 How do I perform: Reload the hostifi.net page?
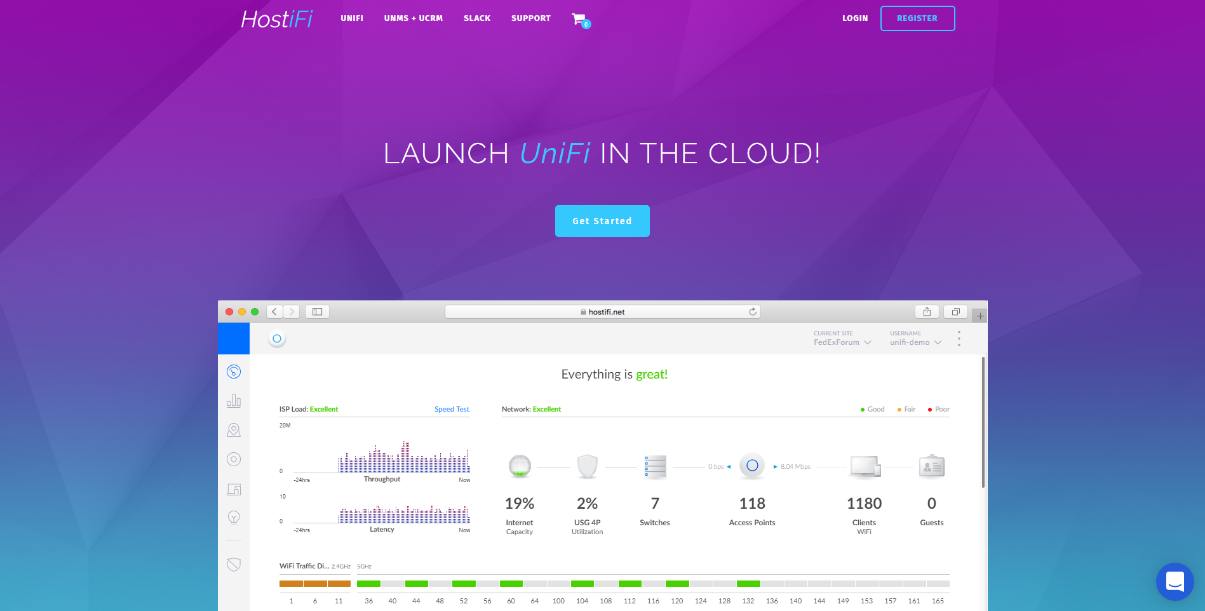pyautogui.click(x=753, y=312)
